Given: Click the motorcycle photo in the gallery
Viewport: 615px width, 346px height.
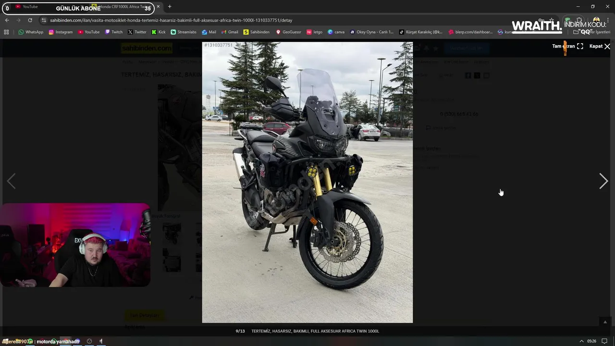Looking at the screenshot, I should (307, 182).
